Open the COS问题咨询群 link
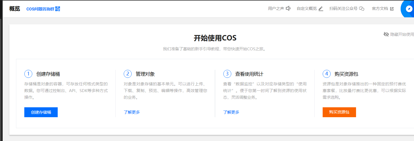 tap(40, 9)
